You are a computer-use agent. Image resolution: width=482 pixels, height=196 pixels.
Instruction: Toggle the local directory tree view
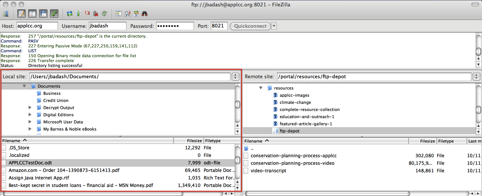click(x=32, y=14)
